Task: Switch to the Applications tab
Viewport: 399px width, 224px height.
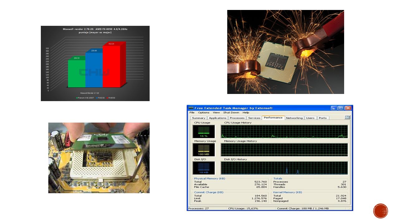Action: [x=218, y=118]
